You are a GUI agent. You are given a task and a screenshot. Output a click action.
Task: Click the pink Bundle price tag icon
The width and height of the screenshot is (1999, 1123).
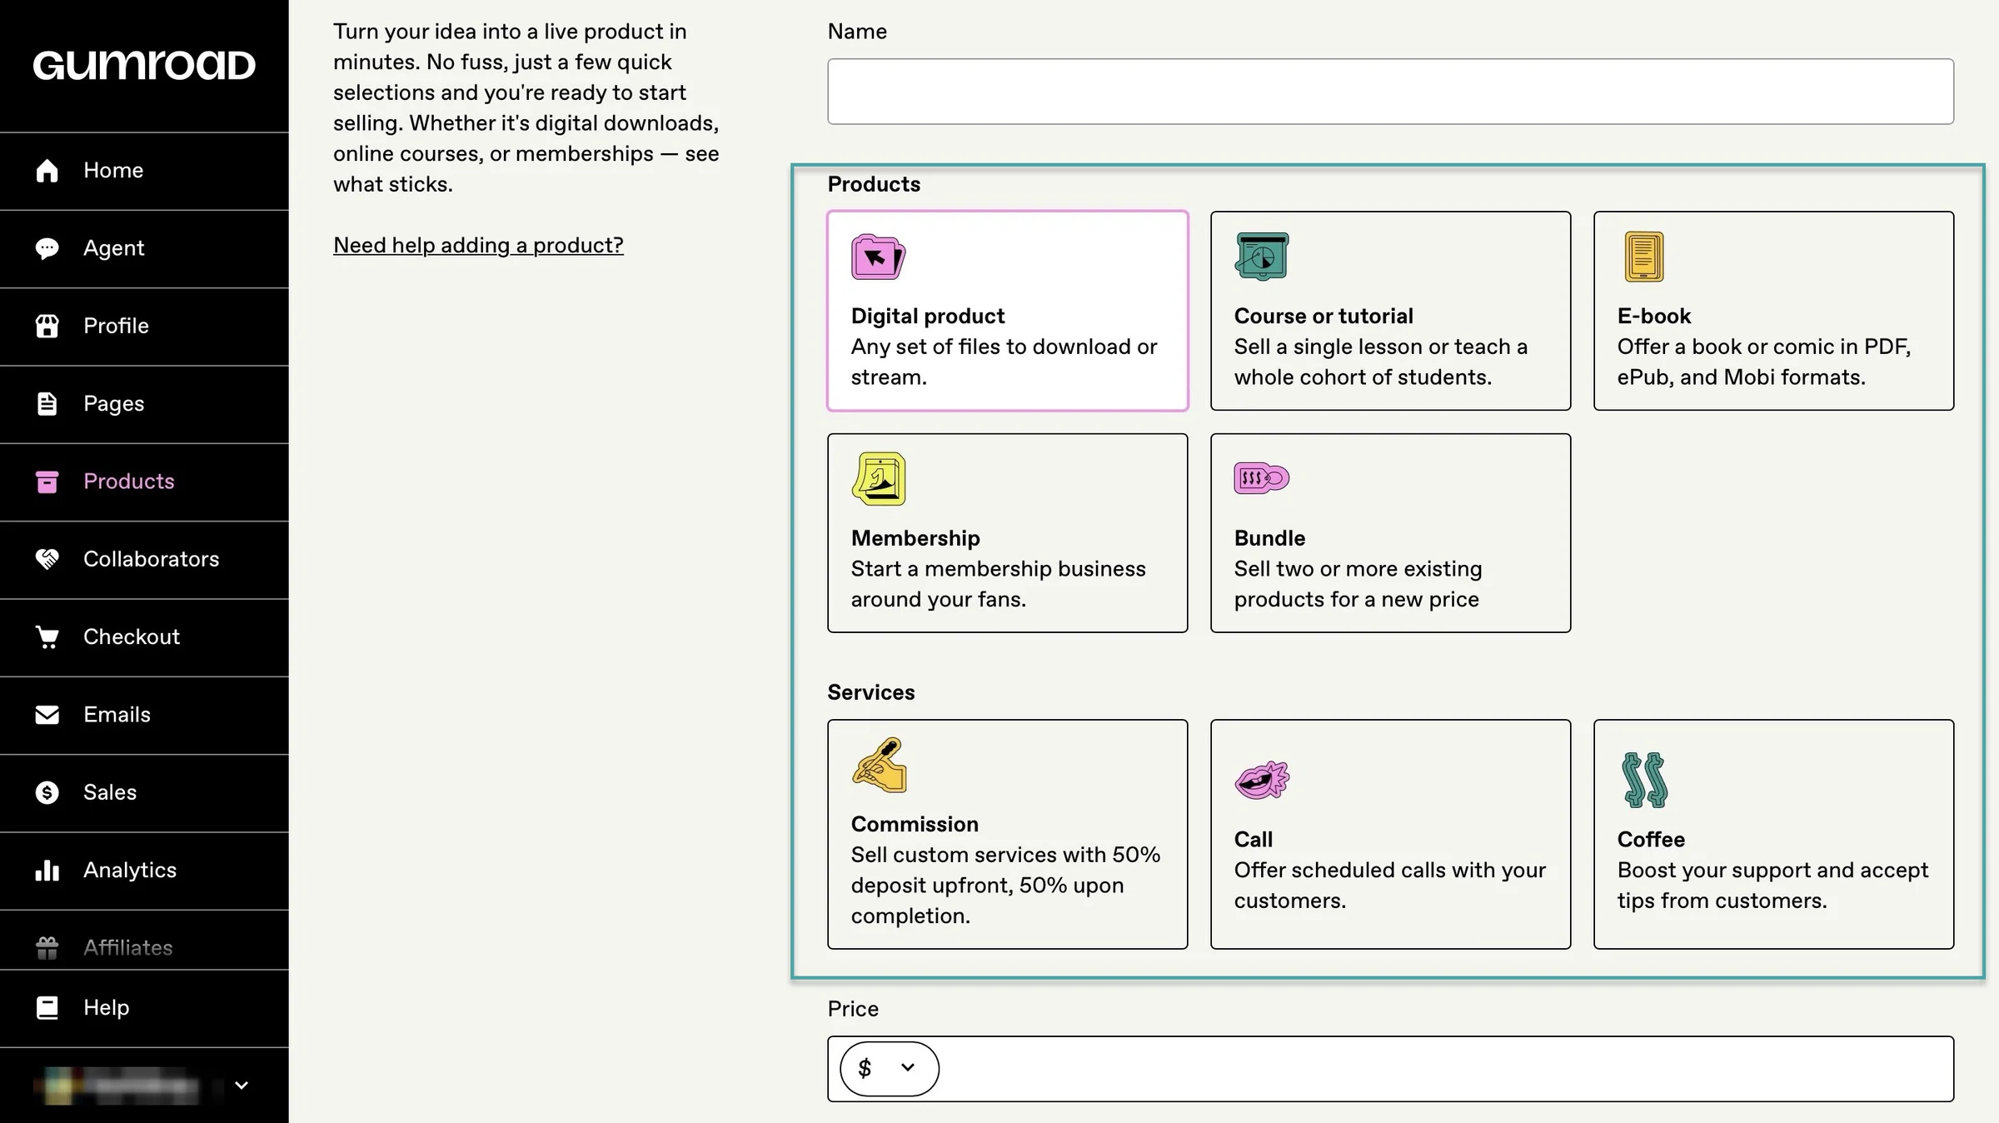pos(1262,478)
